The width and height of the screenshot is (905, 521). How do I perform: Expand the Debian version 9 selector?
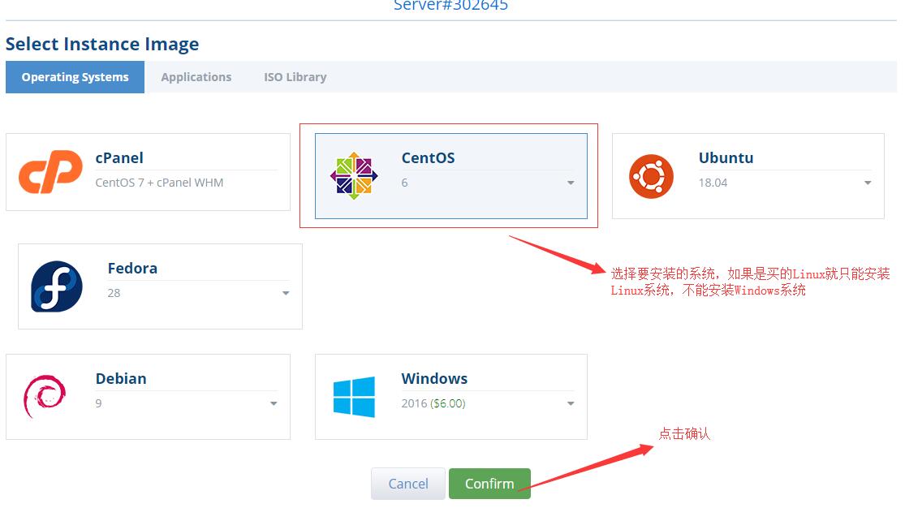274,403
